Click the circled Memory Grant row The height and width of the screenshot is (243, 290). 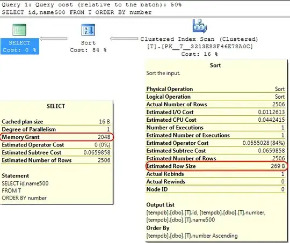(56, 137)
